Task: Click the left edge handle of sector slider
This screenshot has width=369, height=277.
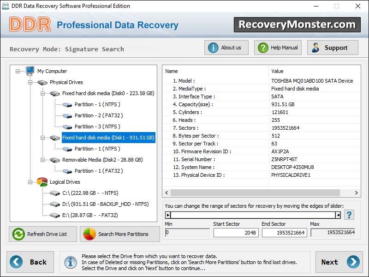Action: [x=168, y=215]
